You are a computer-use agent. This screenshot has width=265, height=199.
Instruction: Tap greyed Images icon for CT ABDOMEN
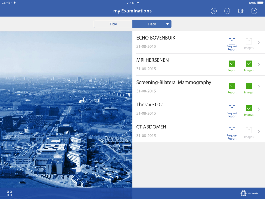pos(249,132)
